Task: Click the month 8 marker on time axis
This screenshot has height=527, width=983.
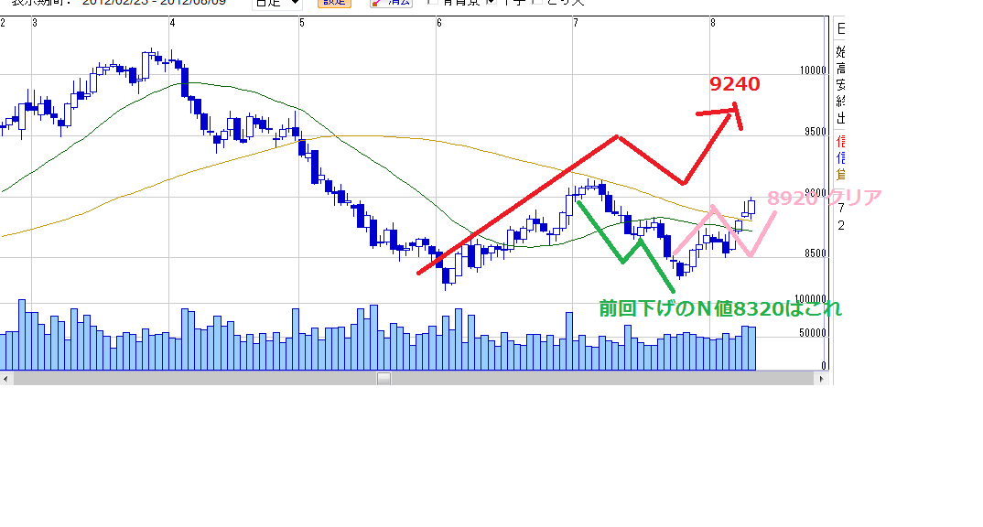Action: point(713,23)
